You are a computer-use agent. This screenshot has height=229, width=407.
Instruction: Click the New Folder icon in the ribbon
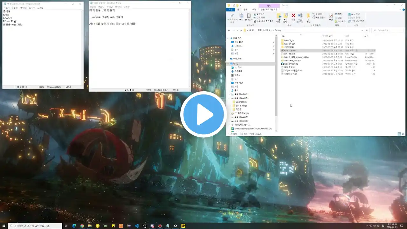pos(308,16)
